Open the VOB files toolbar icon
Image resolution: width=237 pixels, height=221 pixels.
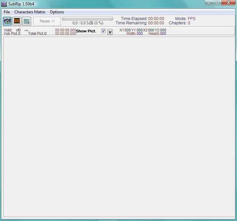click(x=7, y=21)
